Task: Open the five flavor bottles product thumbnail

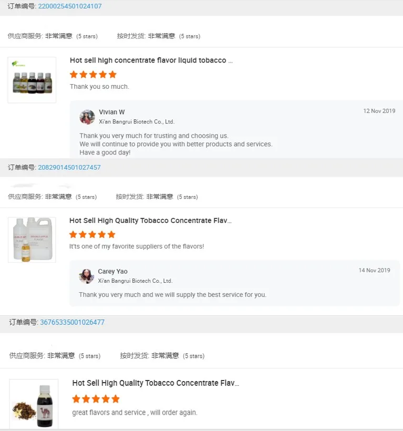Action: coord(32,80)
